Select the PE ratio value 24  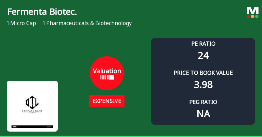pos(203,56)
